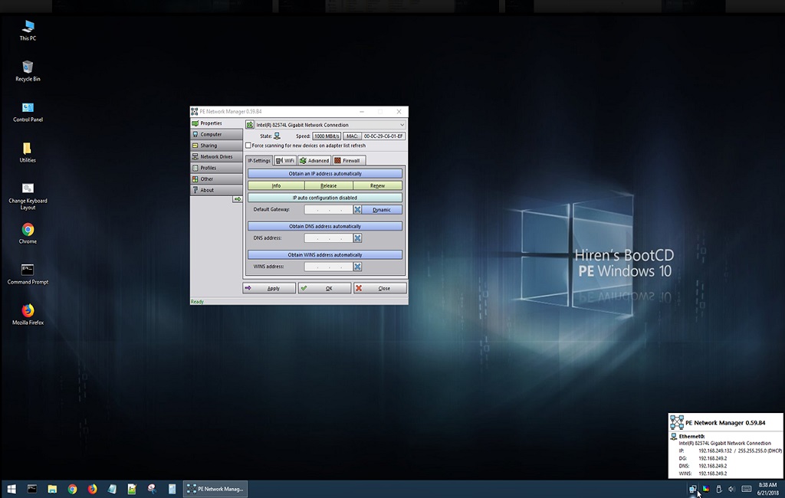
Task: Click the DNS address input field
Action: pos(328,238)
